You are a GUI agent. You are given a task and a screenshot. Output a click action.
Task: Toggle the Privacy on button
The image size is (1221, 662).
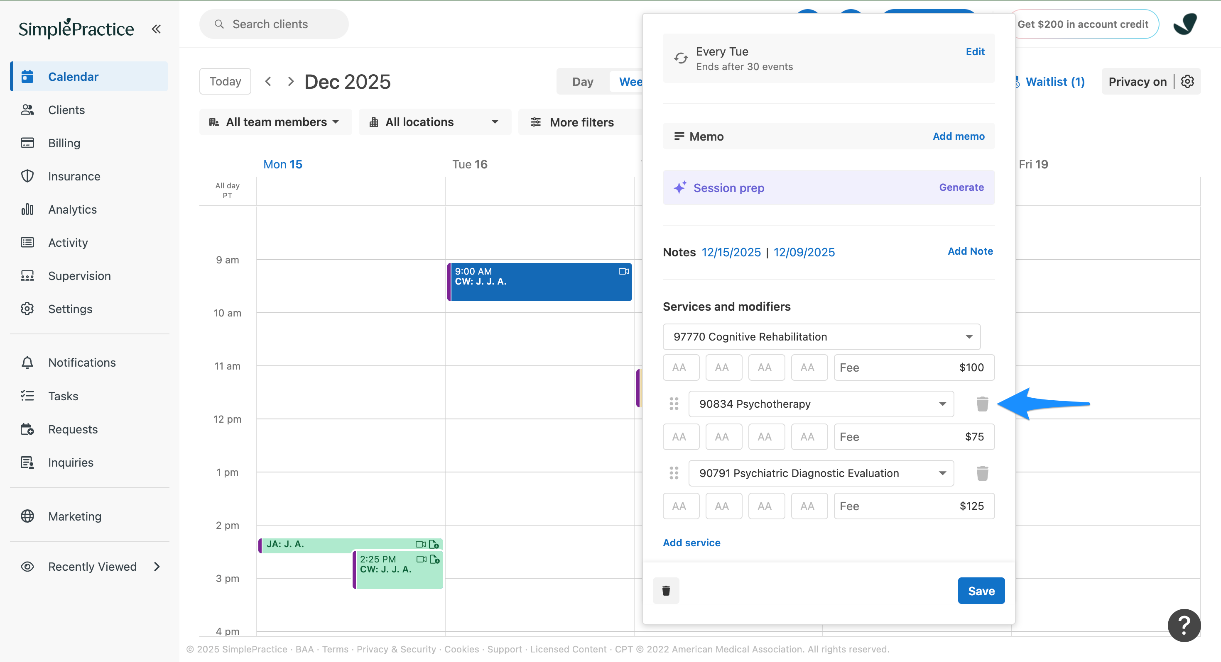pyautogui.click(x=1137, y=81)
